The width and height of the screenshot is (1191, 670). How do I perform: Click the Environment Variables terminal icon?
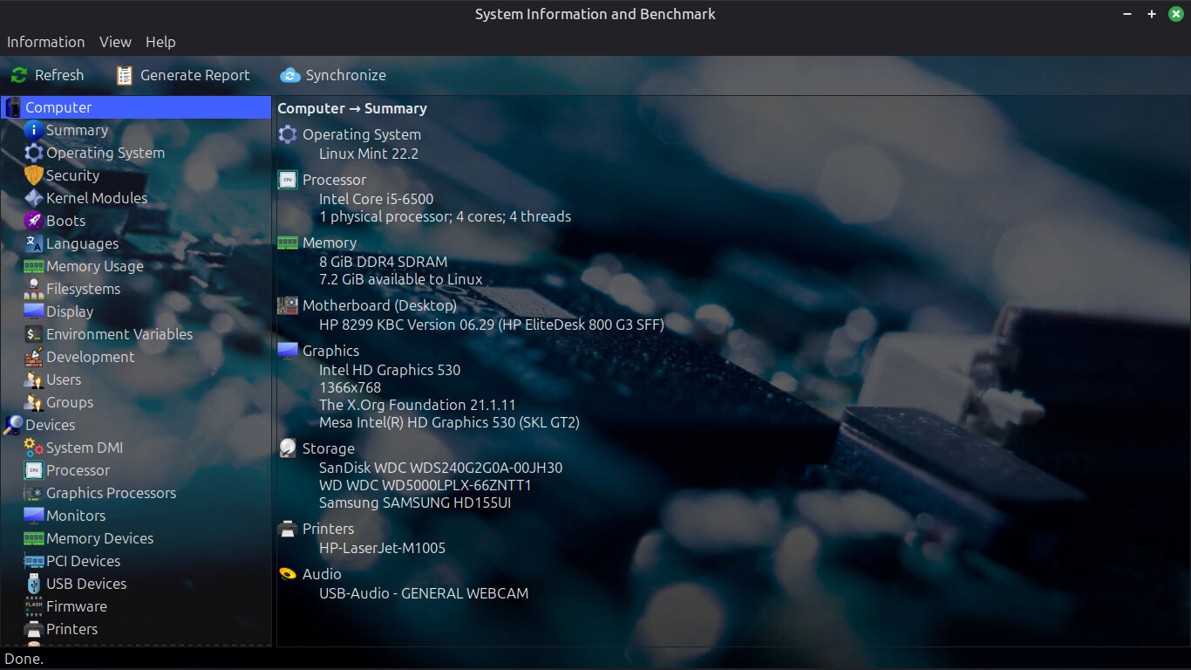(x=34, y=334)
